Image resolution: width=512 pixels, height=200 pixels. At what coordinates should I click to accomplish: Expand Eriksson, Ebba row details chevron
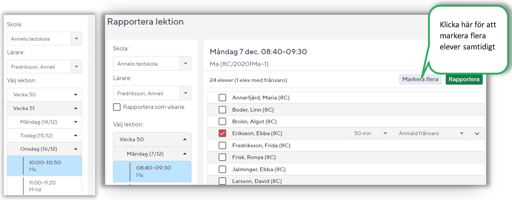477,134
